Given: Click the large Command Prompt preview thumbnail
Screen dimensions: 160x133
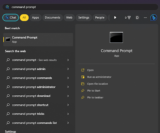Looking at the screenshot, I should click(x=116, y=37).
